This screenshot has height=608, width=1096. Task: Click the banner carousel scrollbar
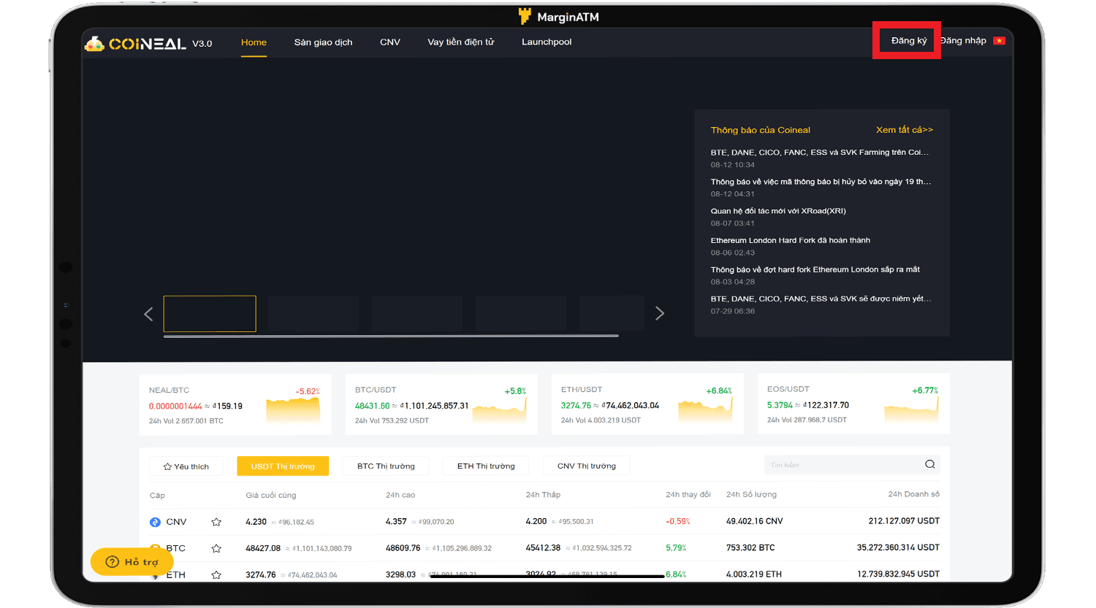[391, 336]
